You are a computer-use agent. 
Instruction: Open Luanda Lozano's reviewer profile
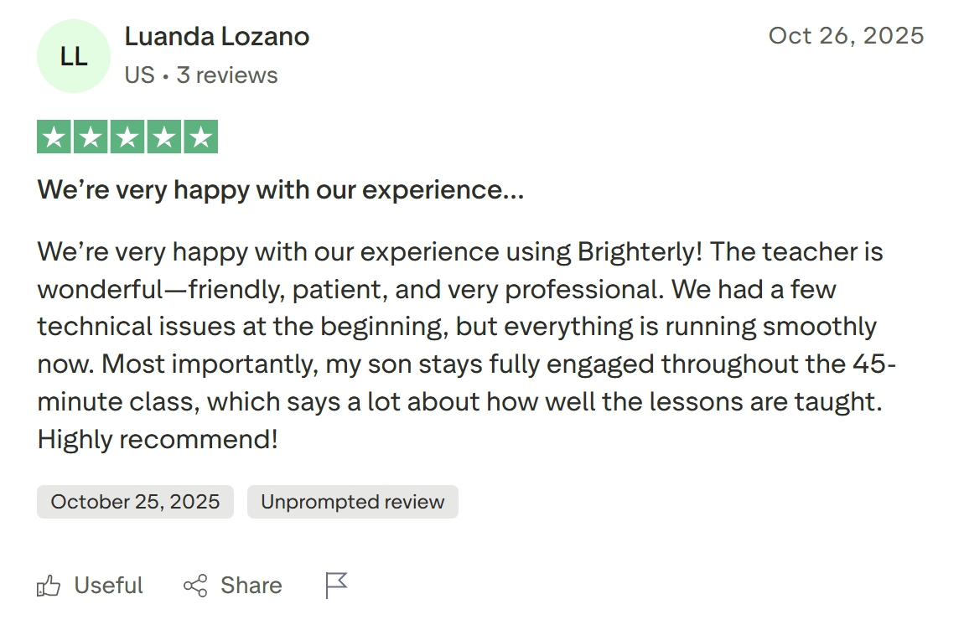(216, 36)
